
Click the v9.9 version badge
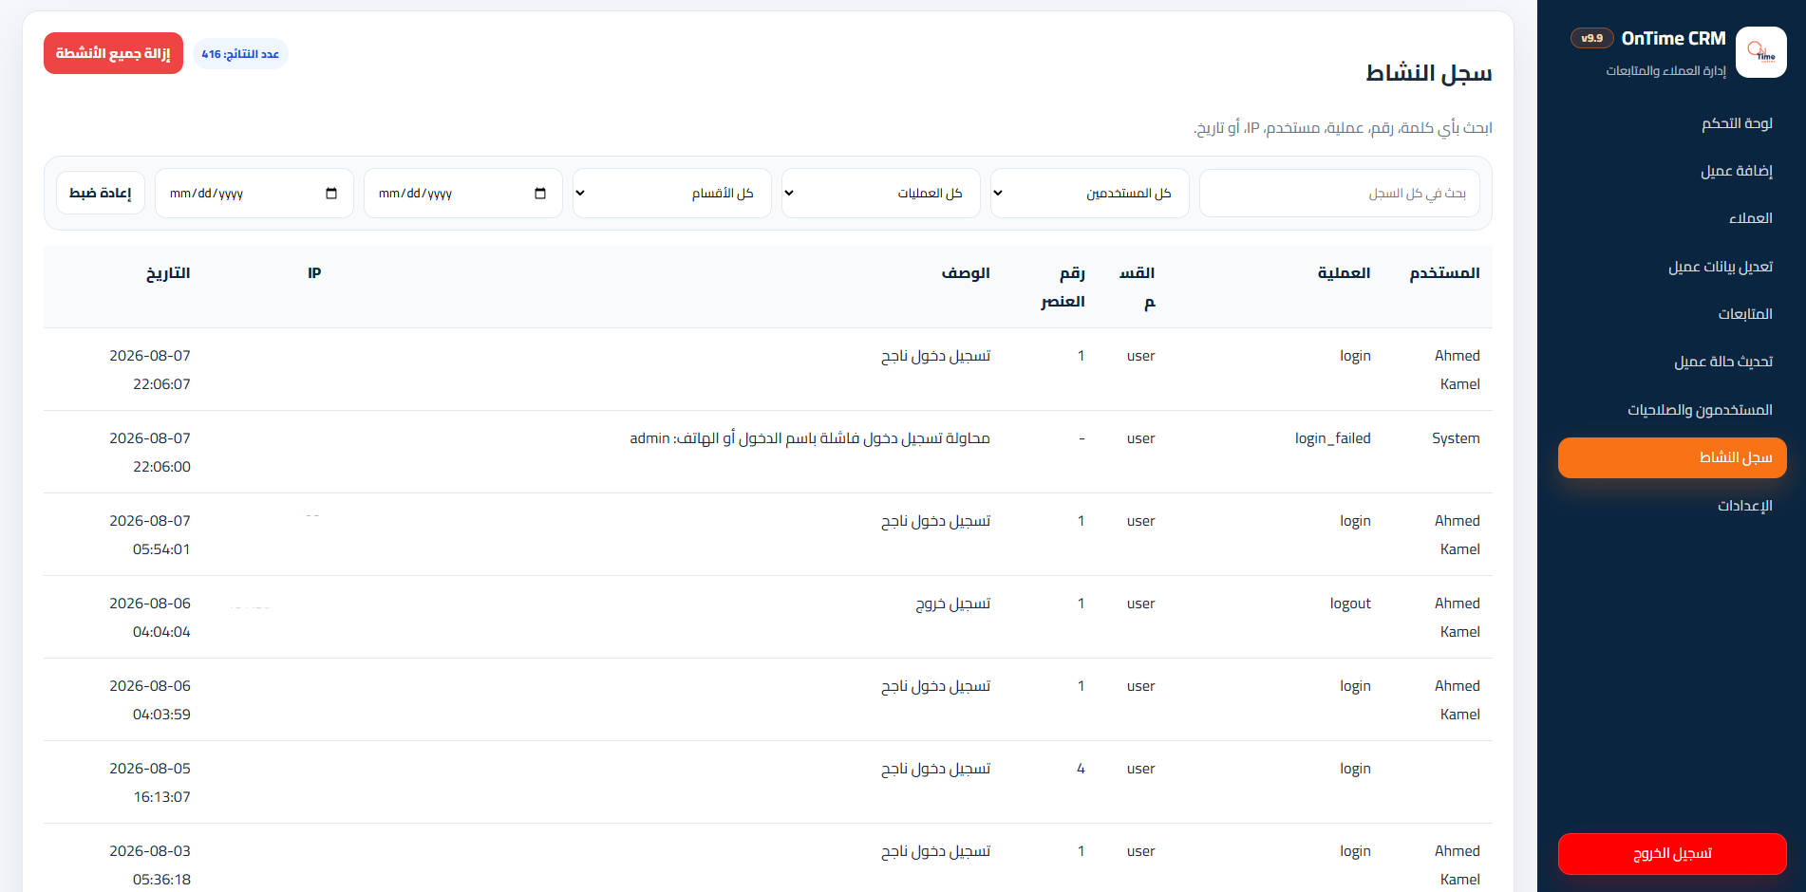click(x=1592, y=39)
